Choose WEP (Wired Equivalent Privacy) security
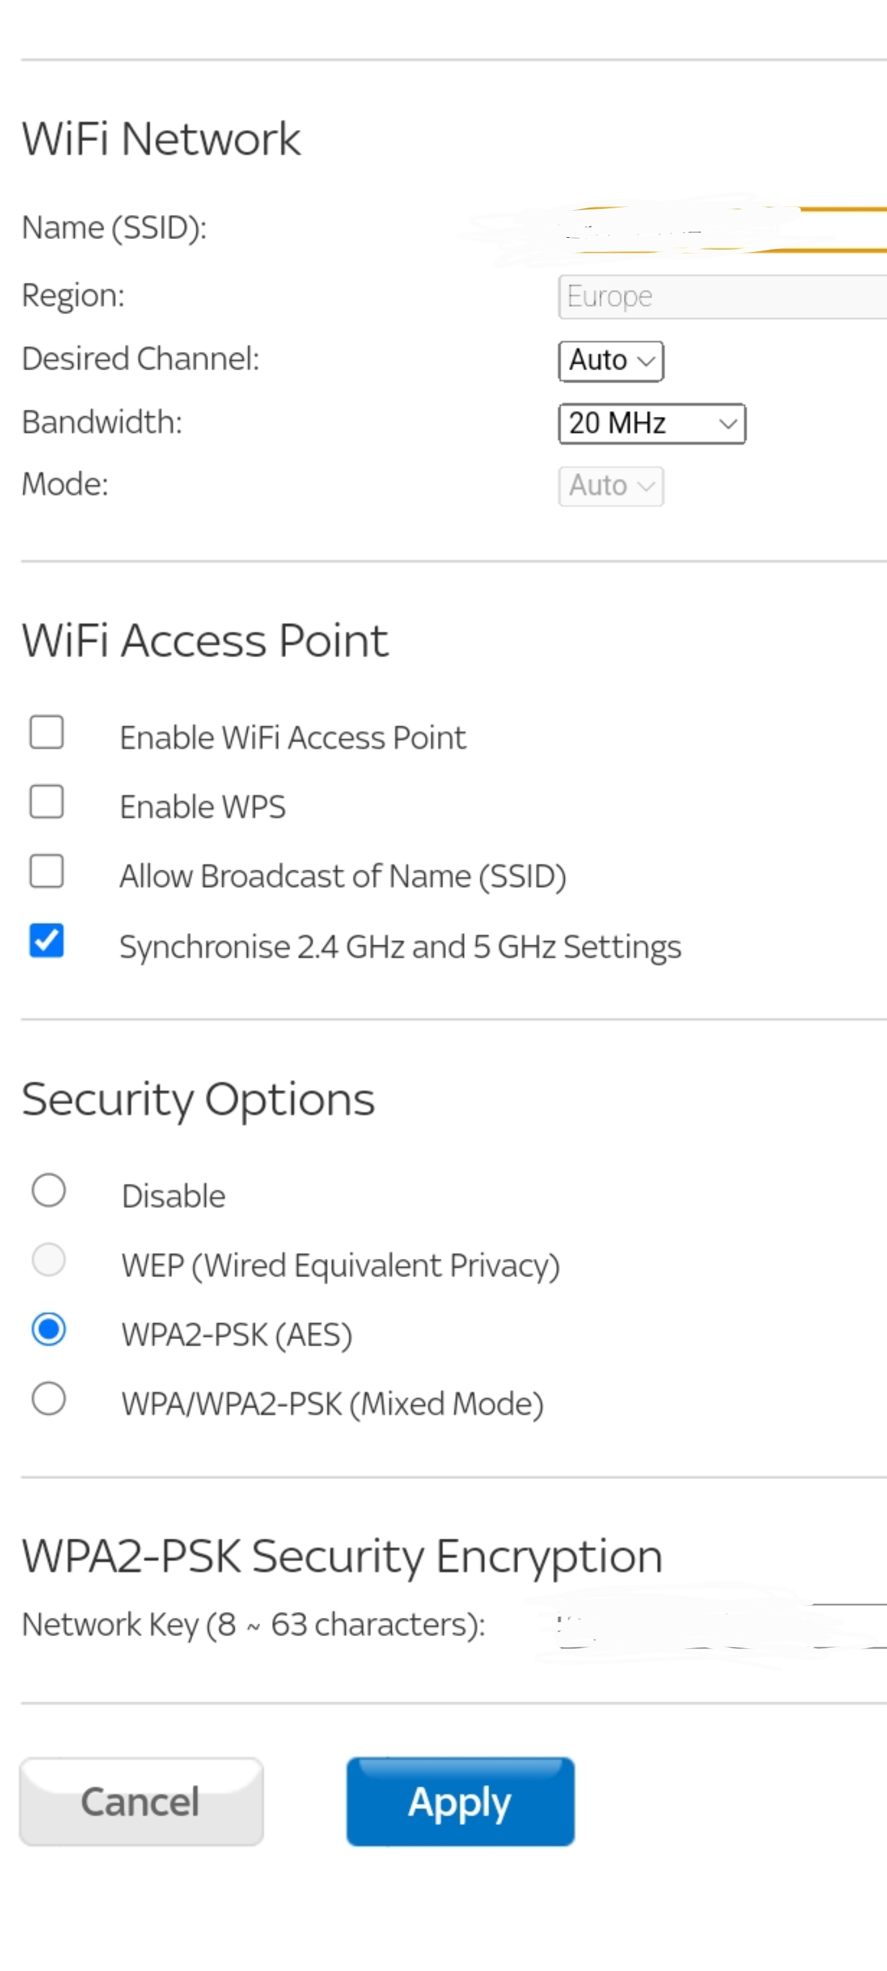 [x=48, y=1260]
